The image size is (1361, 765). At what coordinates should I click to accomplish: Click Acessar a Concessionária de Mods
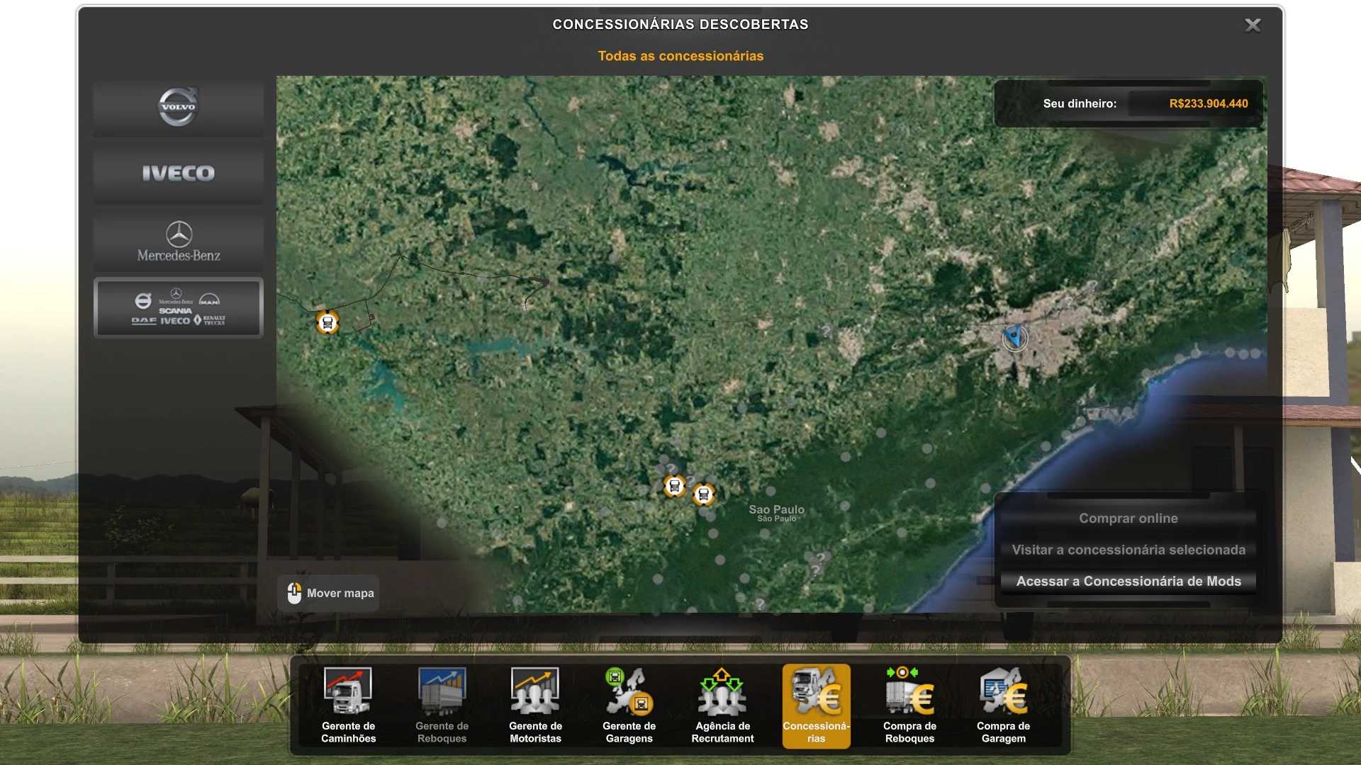pos(1128,581)
